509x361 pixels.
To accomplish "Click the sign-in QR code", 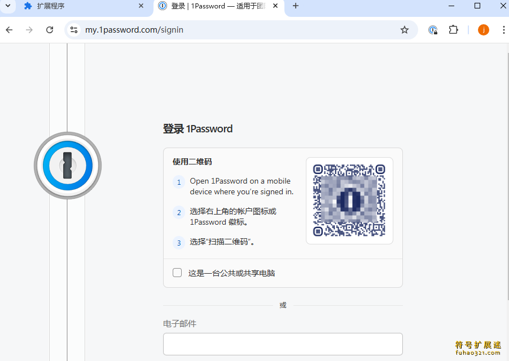I will pyautogui.click(x=349, y=200).
